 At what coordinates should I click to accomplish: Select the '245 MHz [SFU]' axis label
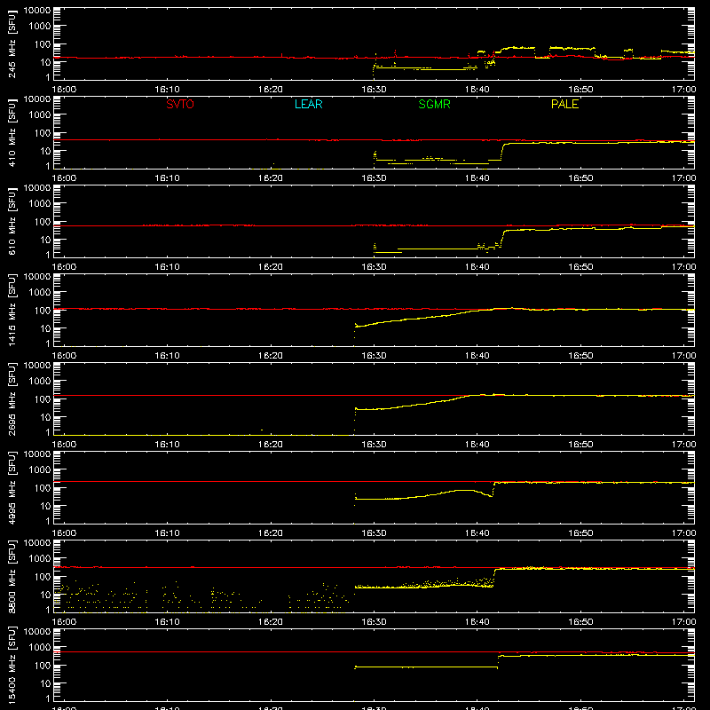(12, 44)
